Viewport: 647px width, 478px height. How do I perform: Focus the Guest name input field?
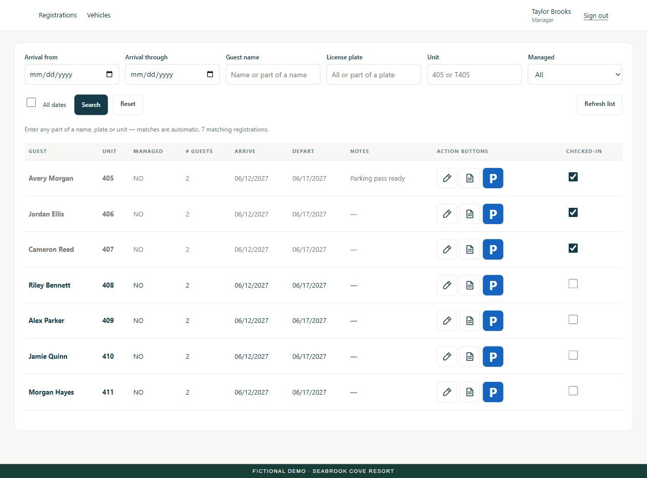273,74
